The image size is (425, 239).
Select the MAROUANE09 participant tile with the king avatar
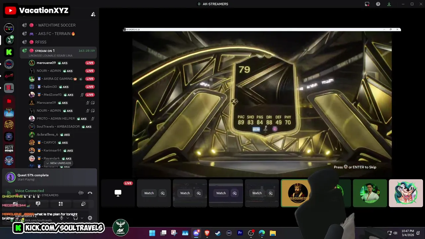(297, 193)
